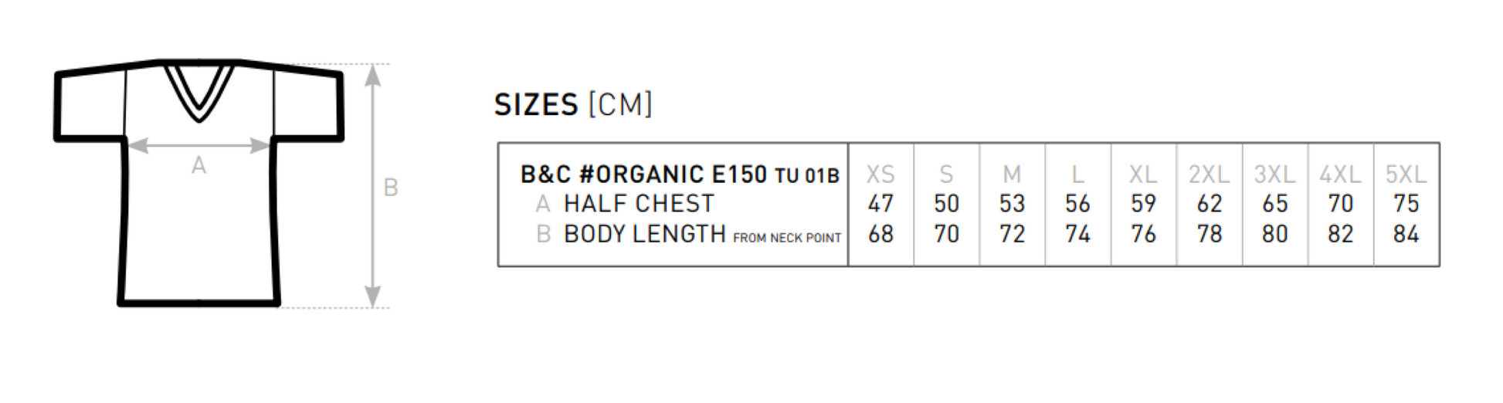Click the HALF CHEST row label
Screen dimensions: 1503x403
(639, 204)
